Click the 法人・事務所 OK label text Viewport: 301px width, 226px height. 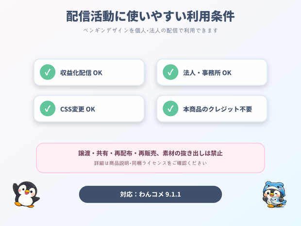pyautogui.click(x=207, y=72)
